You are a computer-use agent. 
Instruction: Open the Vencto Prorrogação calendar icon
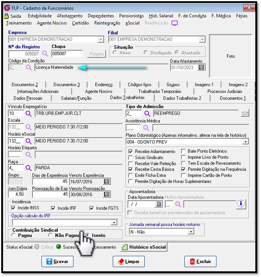pos(107,194)
